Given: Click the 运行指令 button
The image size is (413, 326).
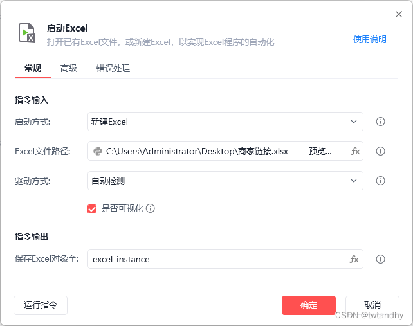Looking at the screenshot, I should (41, 305).
